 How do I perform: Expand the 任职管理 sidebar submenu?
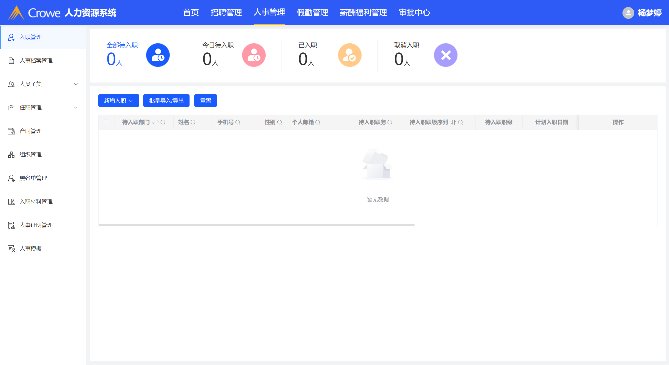point(76,108)
